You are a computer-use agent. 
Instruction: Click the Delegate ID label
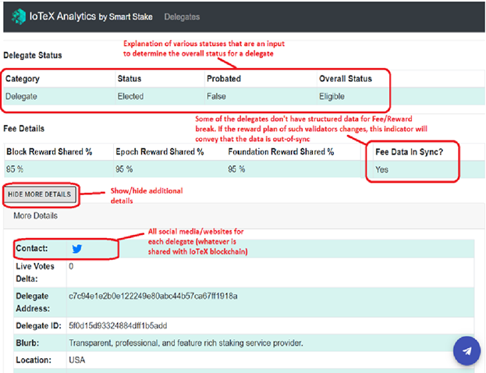[x=39, y=326]
